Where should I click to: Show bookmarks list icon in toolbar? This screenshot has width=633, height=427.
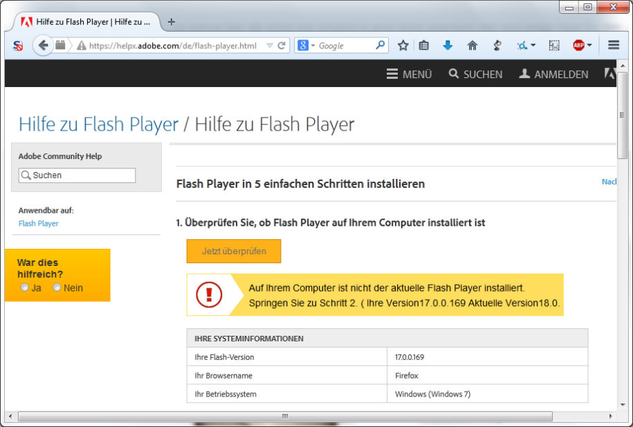click(x=423, y=45)
